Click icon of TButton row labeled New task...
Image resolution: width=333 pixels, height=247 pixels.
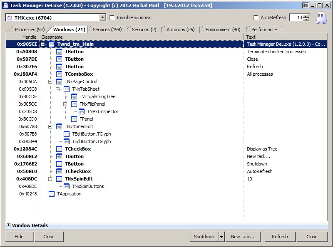[x=59, y=156]
